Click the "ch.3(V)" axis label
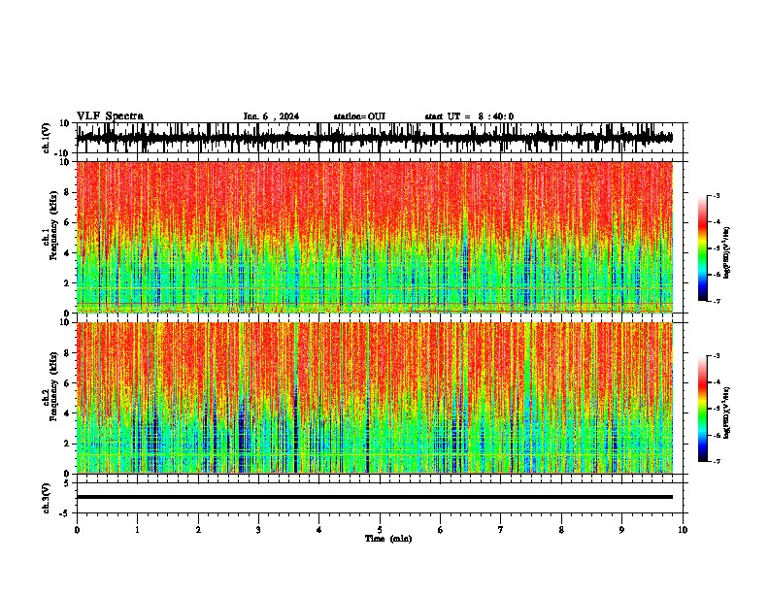This screenshot has height=594, width=769. click(x=47, y=498)
